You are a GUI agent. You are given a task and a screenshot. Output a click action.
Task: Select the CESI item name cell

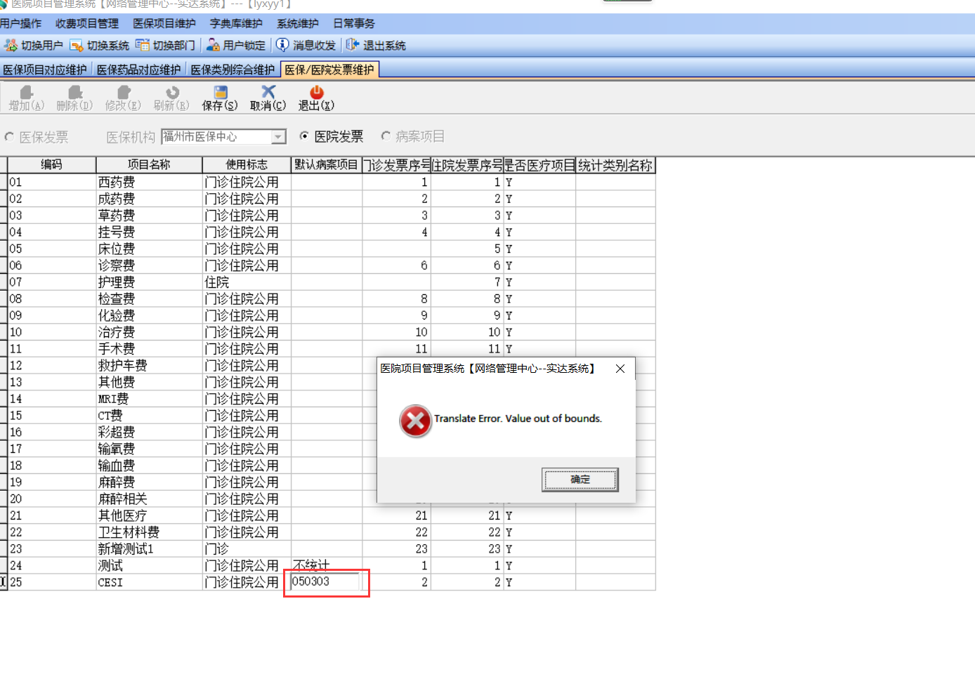(149, 582)
